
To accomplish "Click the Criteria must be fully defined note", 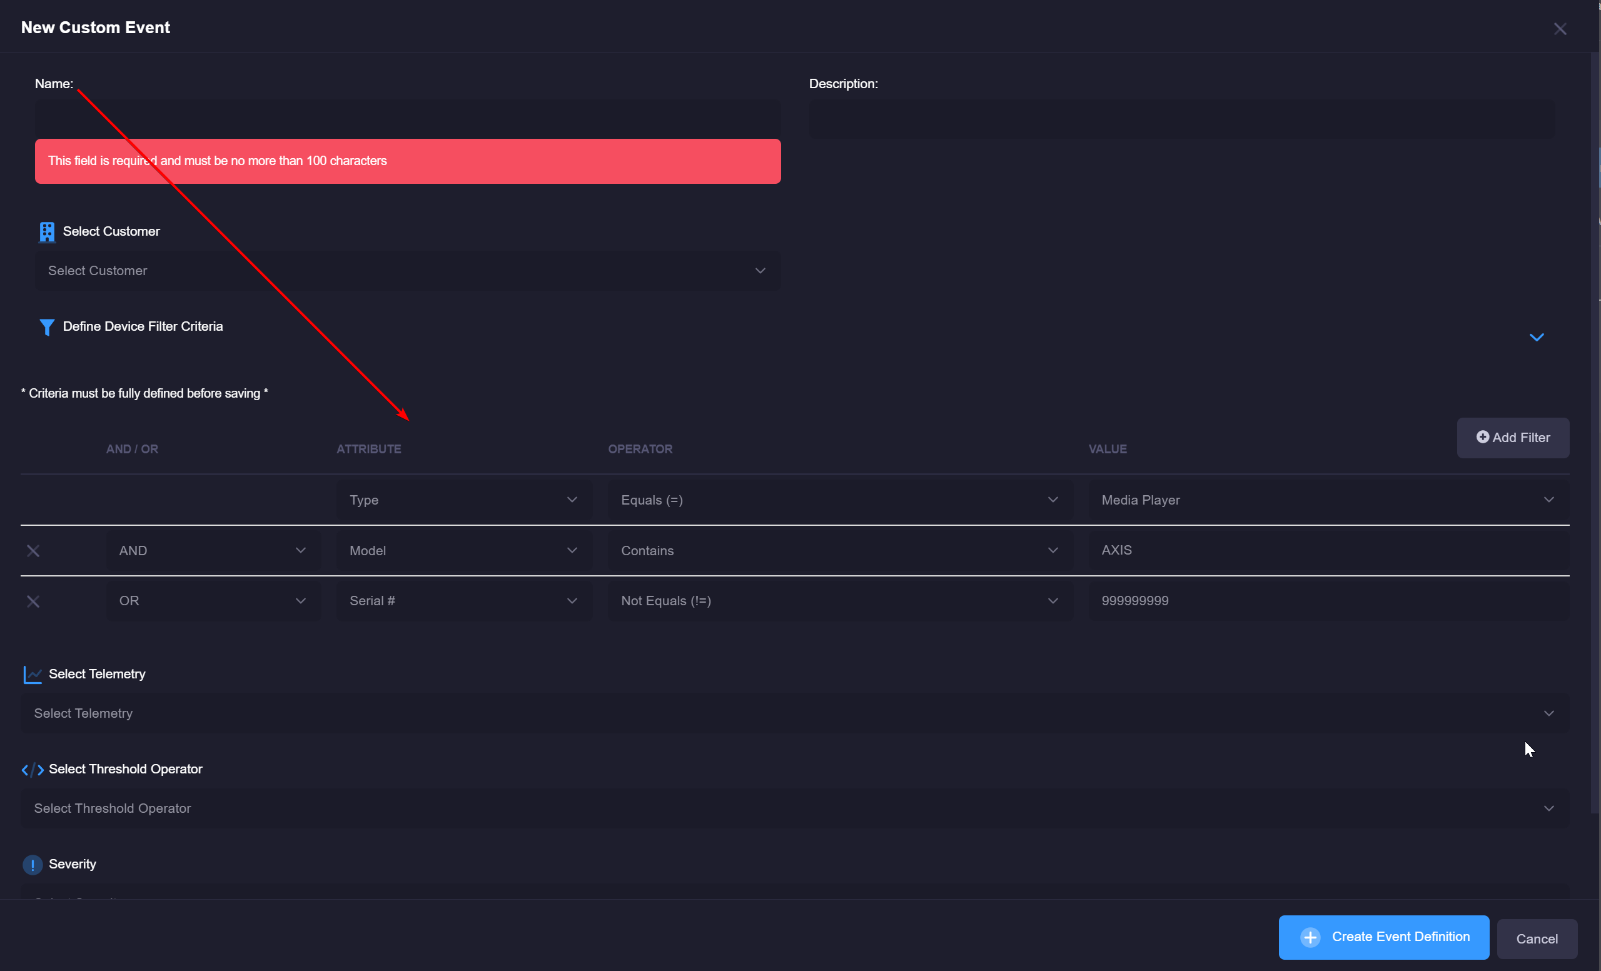I will (x=144, y=393).
